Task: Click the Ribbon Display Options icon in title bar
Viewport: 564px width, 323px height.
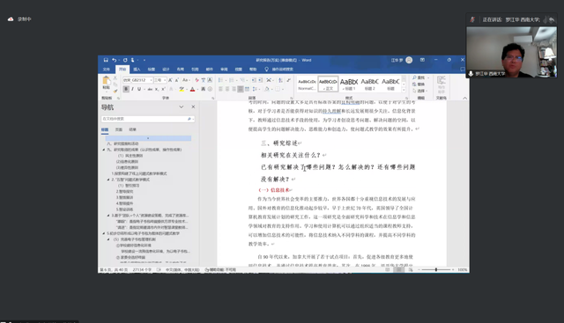Action: (x=422, y=60)
